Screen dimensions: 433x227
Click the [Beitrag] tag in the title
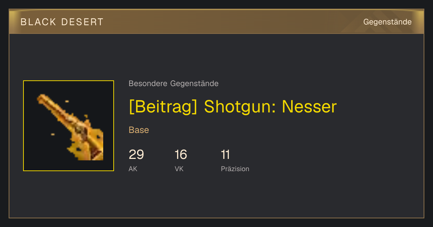[163, 107]
